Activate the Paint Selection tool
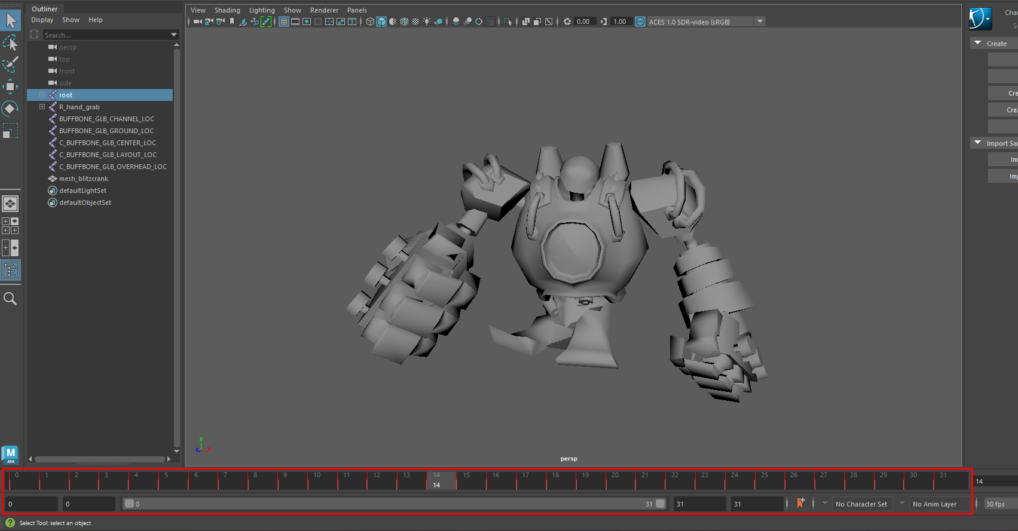This screenshot has height=531, width=1018. pyautogui.click(x=10, y=65)
